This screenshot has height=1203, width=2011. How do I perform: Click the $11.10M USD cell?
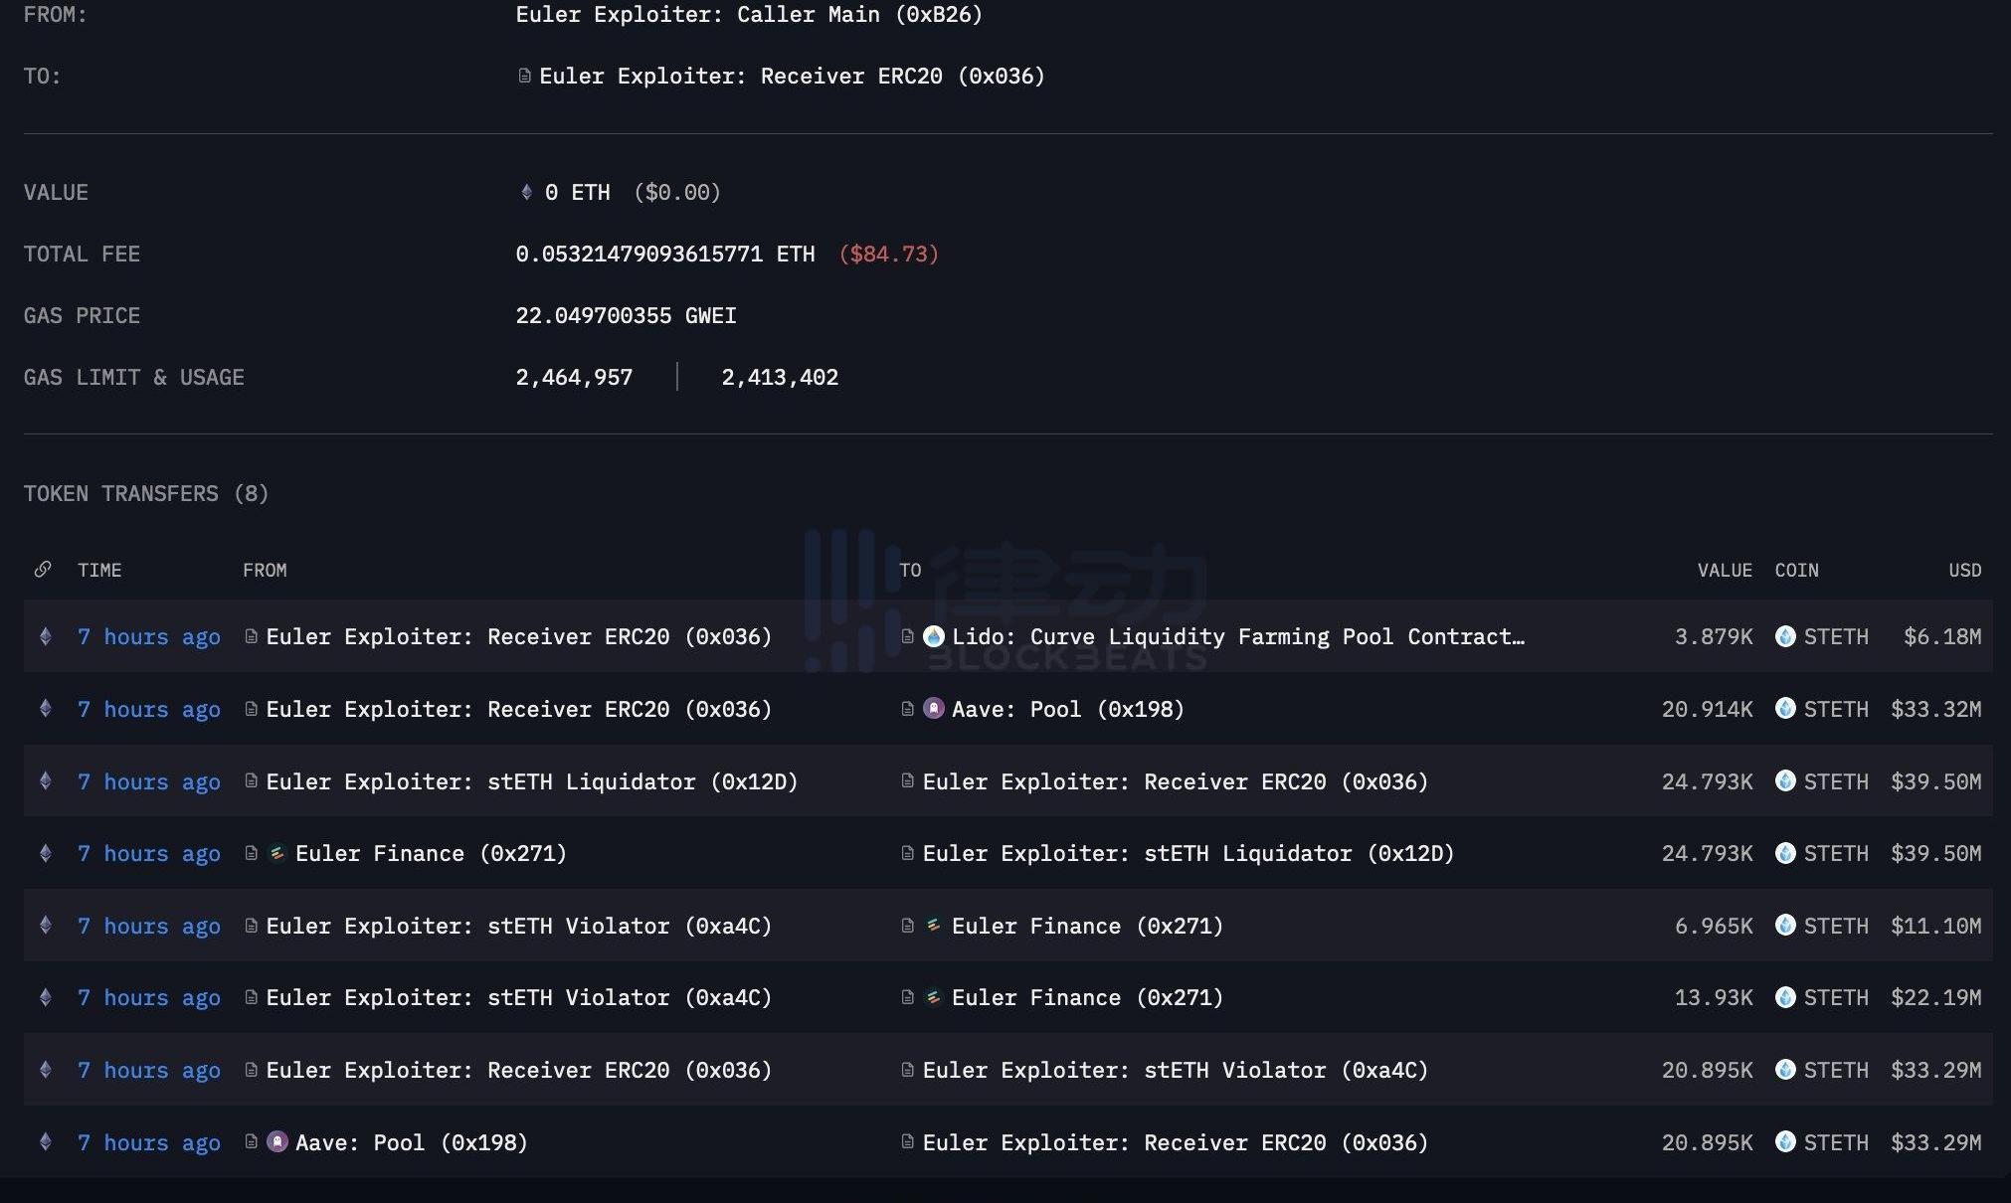(1936, 926)
